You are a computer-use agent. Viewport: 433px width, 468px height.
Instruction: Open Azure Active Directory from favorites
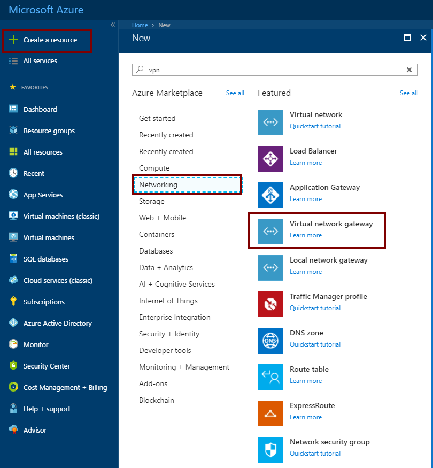pos(57,323)
